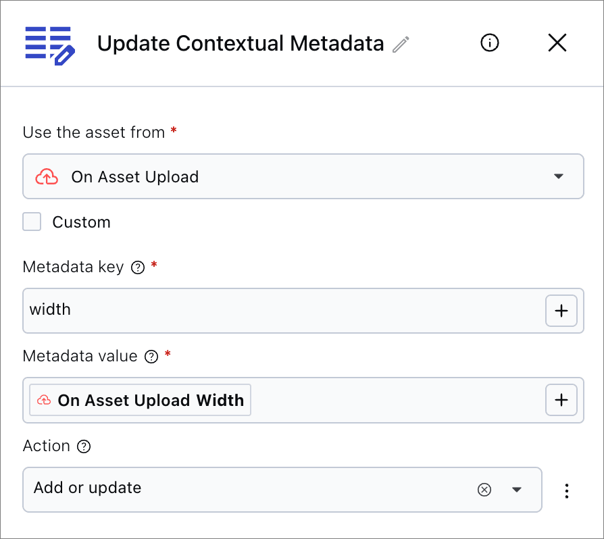
Task: Click the plus button in Metadata key
Action: pyautogui.click(x=561, y=311)
